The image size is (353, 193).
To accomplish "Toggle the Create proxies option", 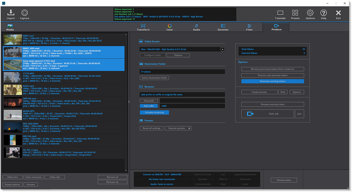I will 259,92.
